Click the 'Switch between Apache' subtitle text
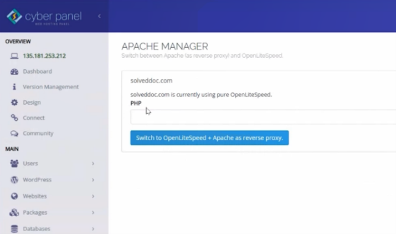The height and width of the screenshot is (234, 396). tap(202, 55)
